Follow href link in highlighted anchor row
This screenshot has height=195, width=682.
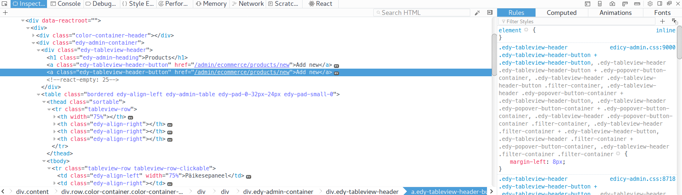[242, 72]
